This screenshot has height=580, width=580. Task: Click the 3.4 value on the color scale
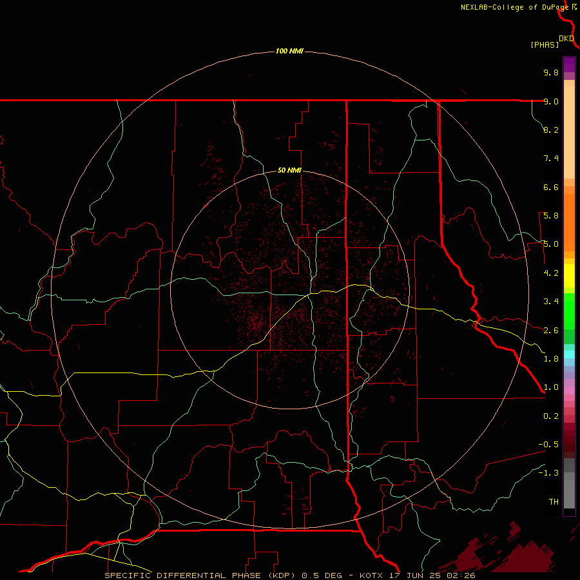(551, 302)
